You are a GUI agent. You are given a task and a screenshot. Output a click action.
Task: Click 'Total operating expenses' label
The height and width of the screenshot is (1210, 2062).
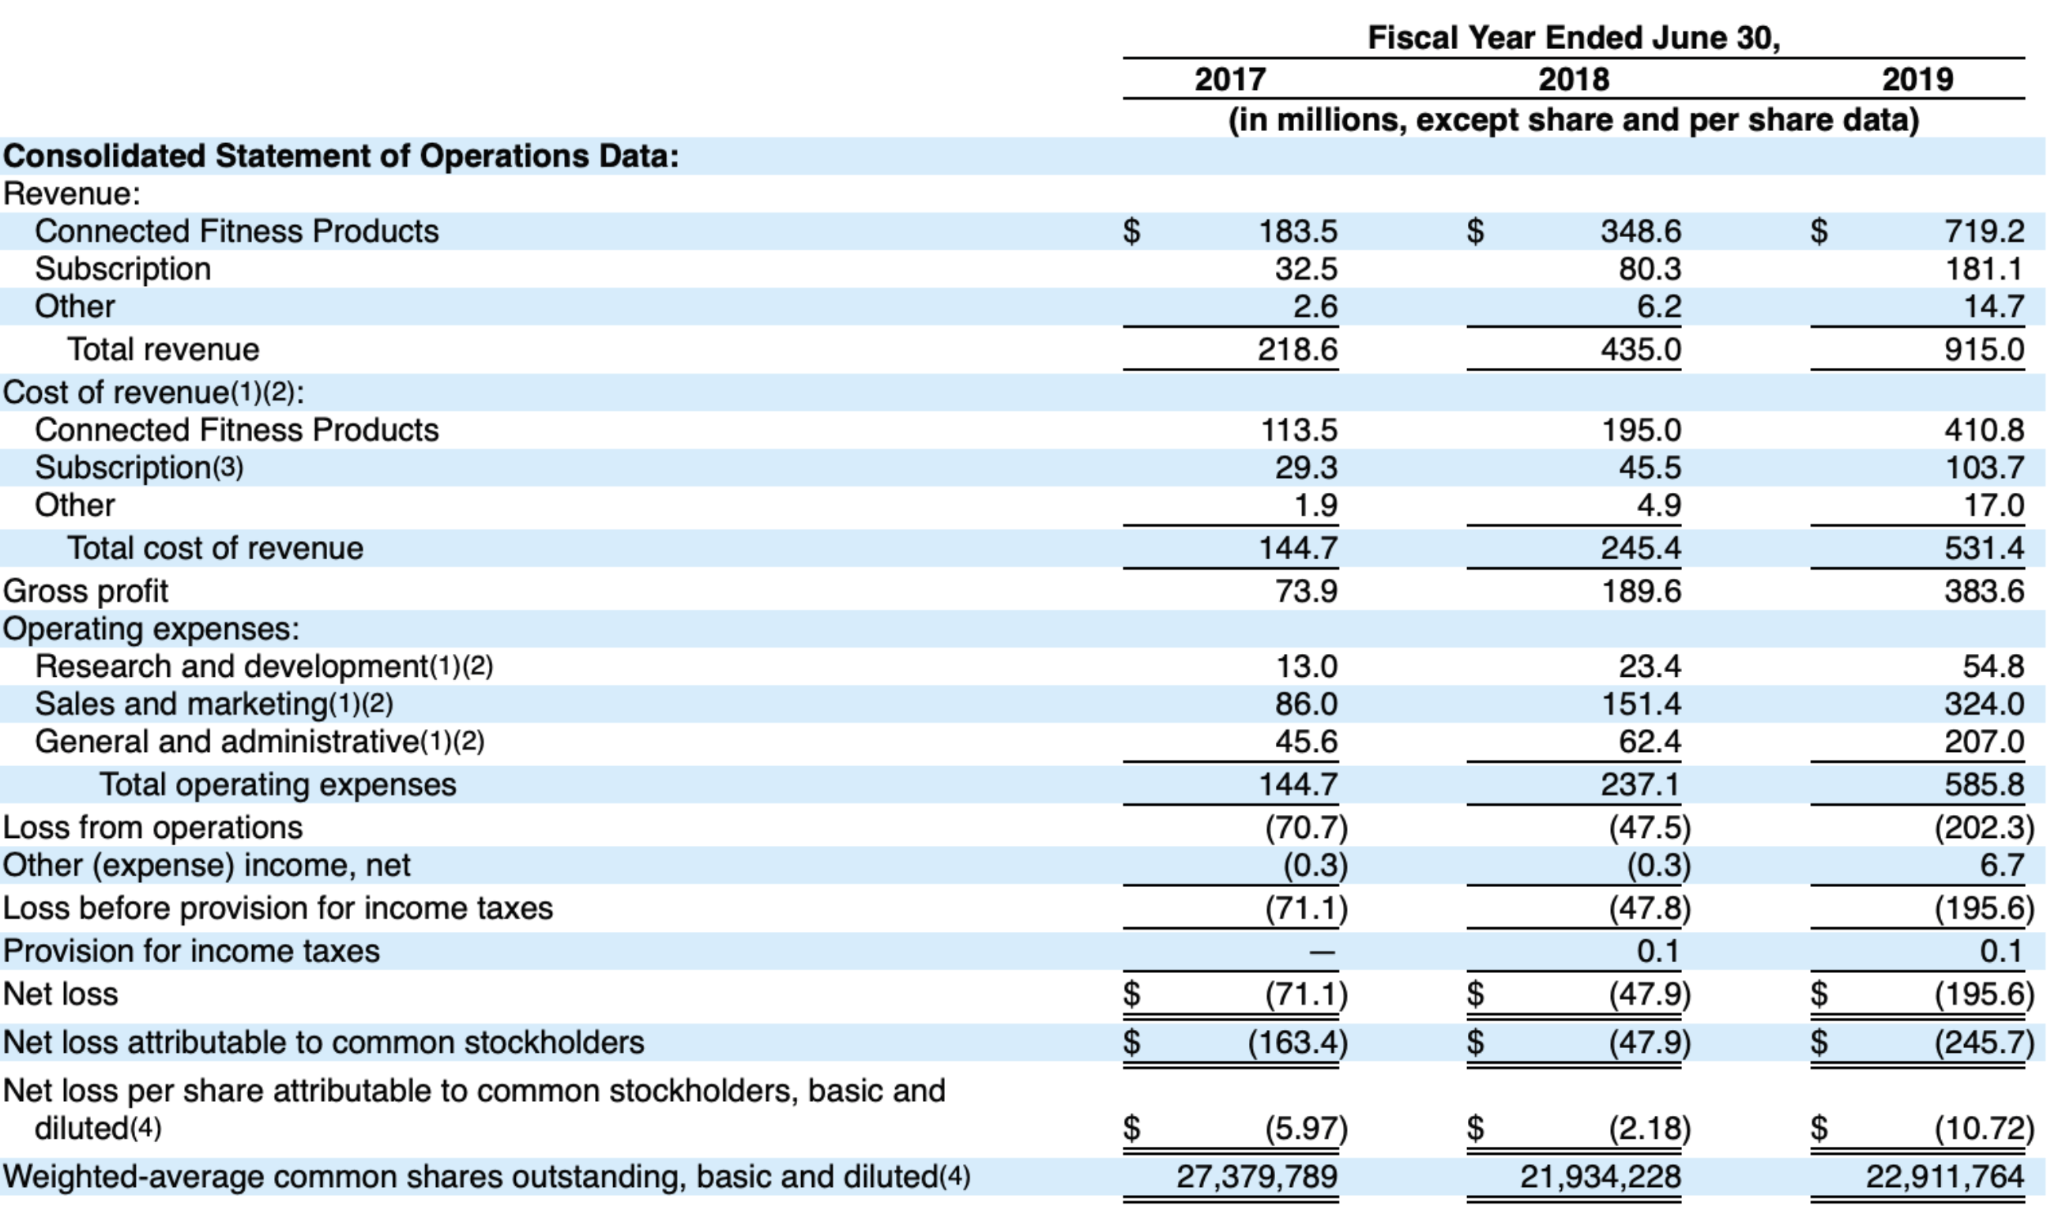(x=278, y=784)
